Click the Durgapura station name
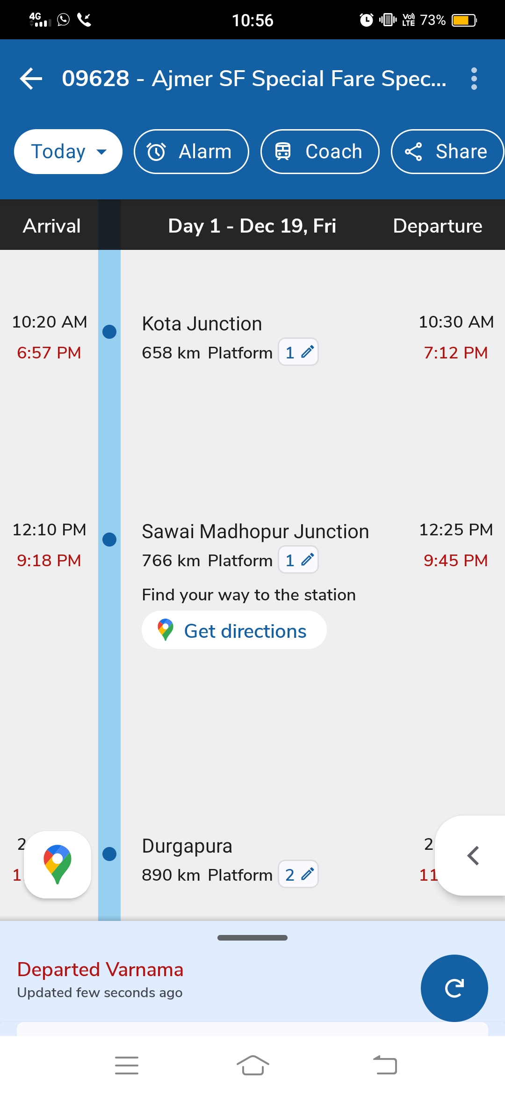Image resolution: width=505 pixels, height=1095 pixels. pyautogui.click(x=187, y=846)
